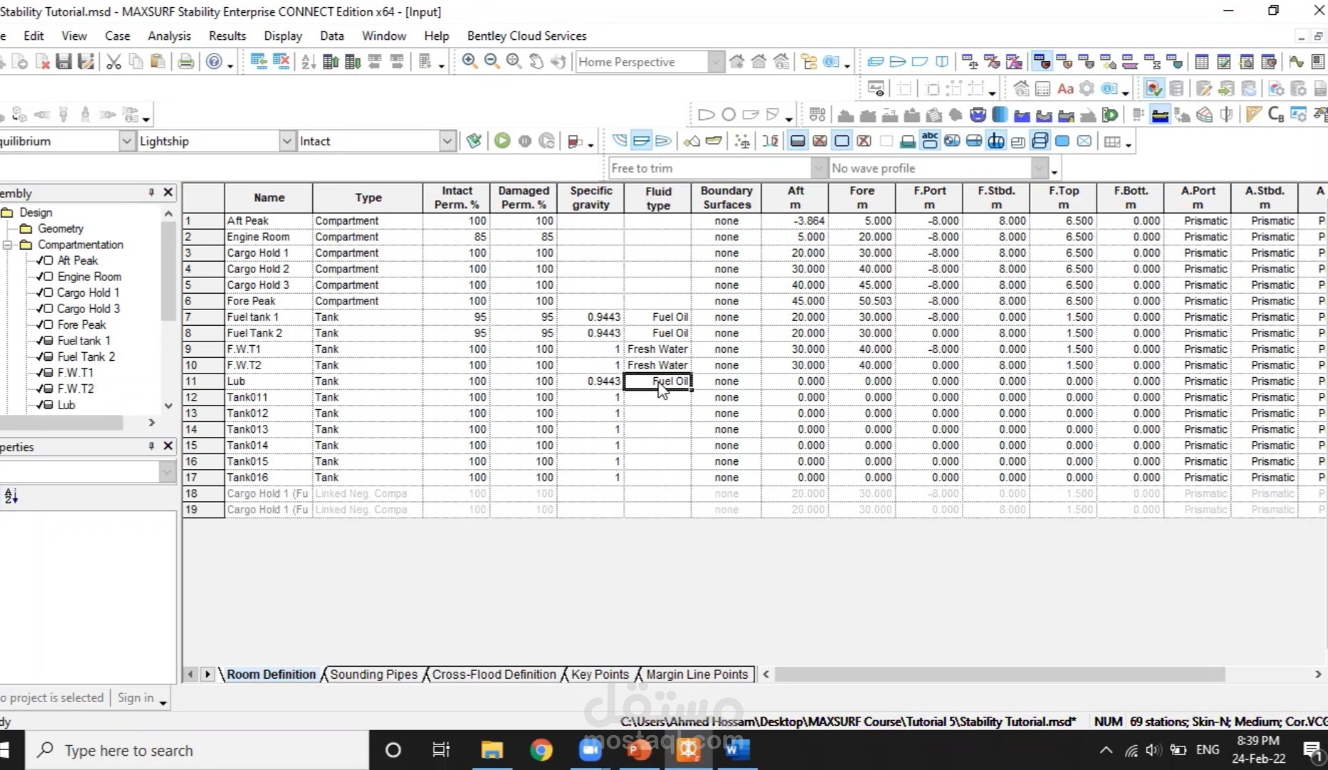Click the C-B coefficient toolbar icon
Screen dimensions: 1328x770
(x=1275, y=115)
